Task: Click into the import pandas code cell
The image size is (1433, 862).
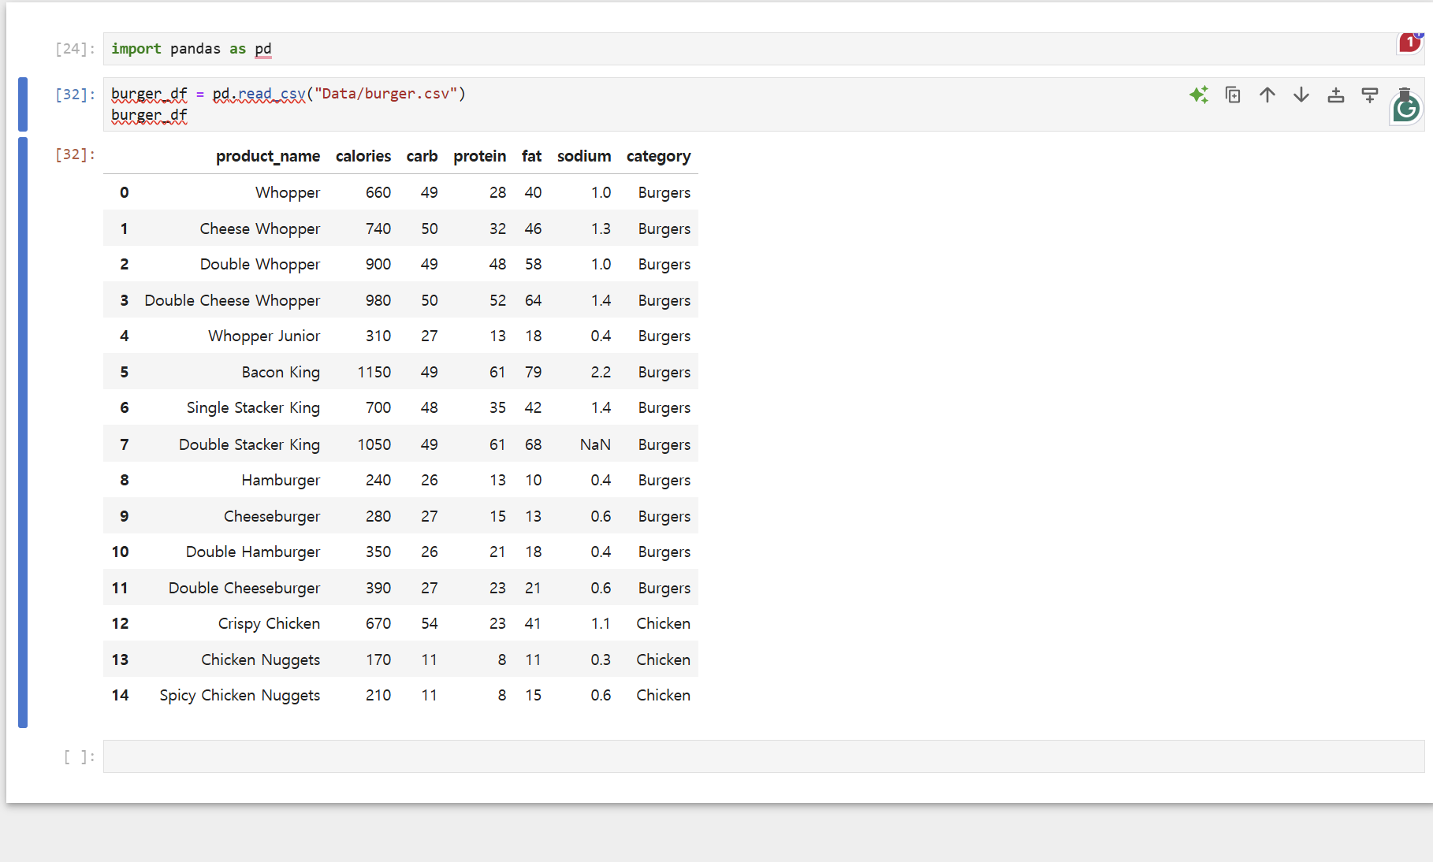Action: 763,49
